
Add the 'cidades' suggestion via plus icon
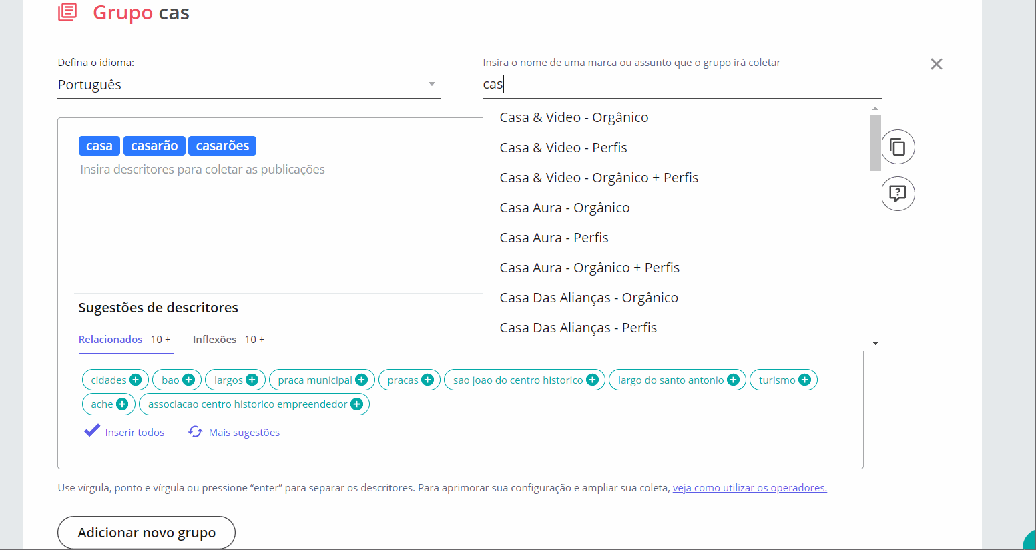(x=136, y=380)
